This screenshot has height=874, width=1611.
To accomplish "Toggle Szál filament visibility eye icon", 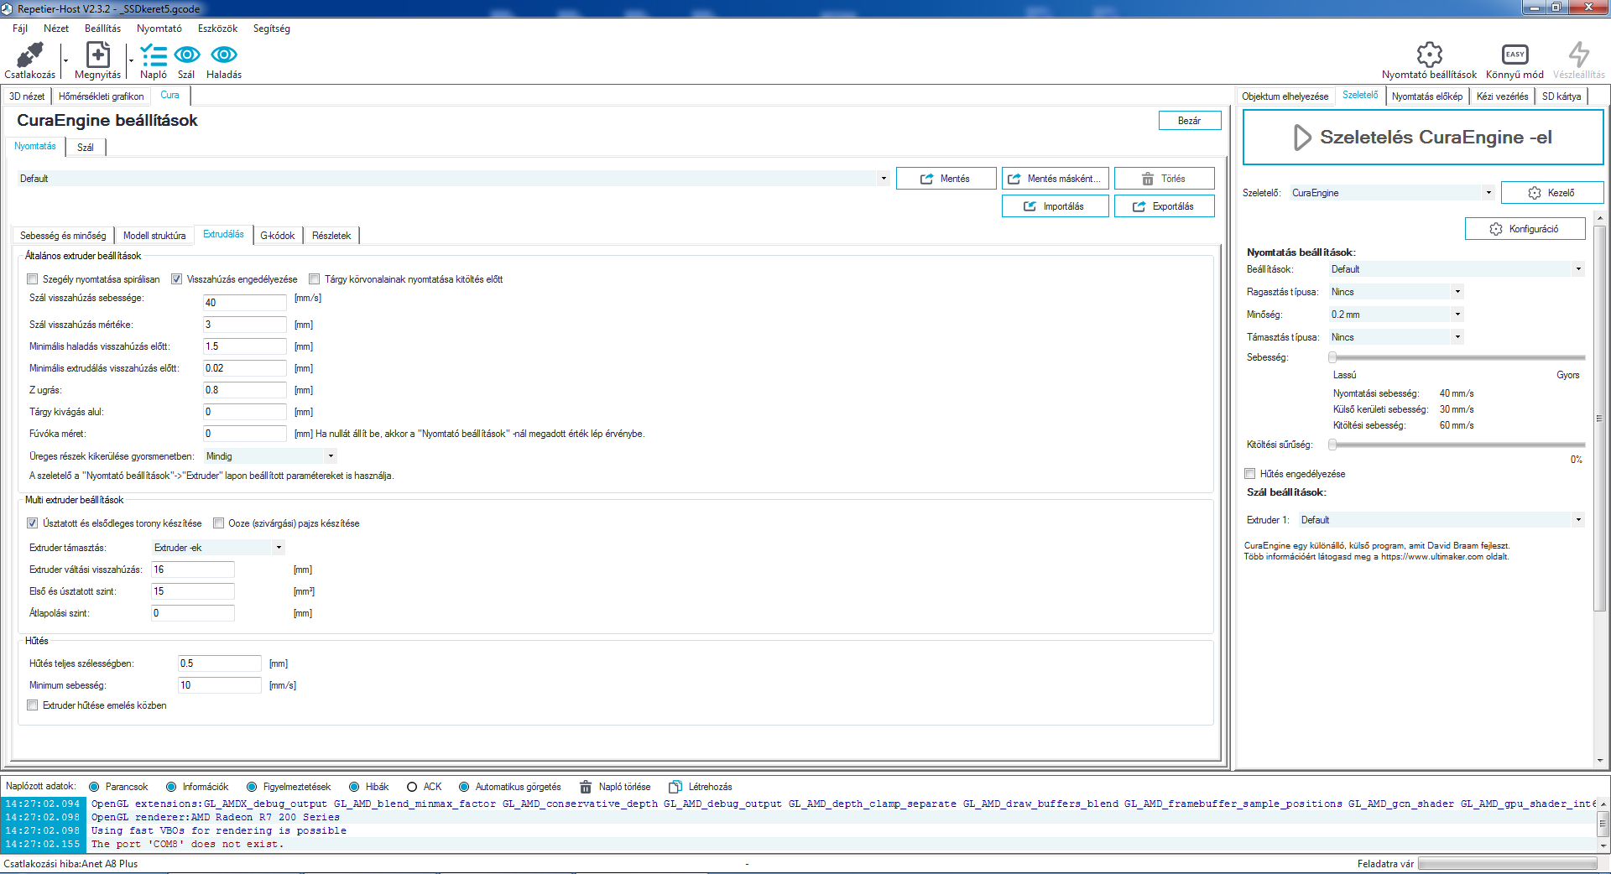I will [186, 55].
